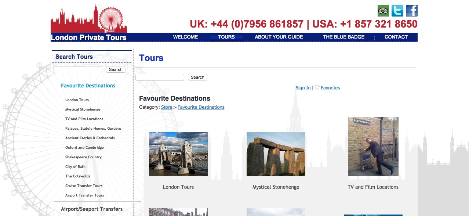Select Palaces, Stately Homes, Gardens sidebar link
The image size is (469, 216).
93,129
